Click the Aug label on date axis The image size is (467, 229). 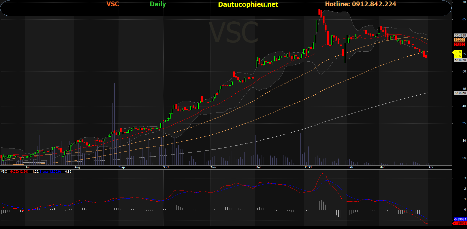point(77,167)
